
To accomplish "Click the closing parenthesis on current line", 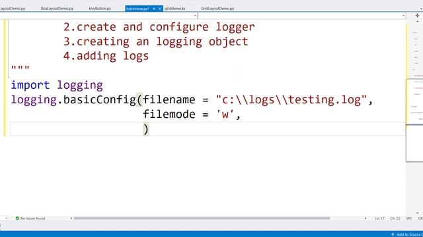I will pyautogui.click(x=145, y=129).
